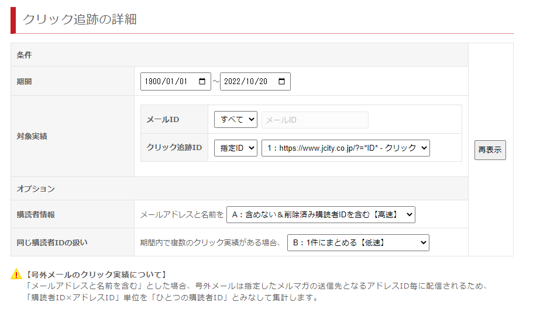The height and width of the screenshot is (309, 540).
Task: Open the 購読者情報 option A dropdown
Action: [321, 215]
